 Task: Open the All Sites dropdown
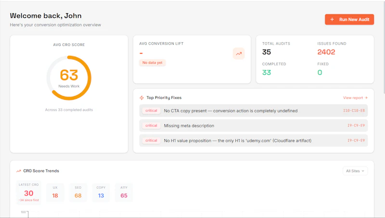[x=355, y=171]
